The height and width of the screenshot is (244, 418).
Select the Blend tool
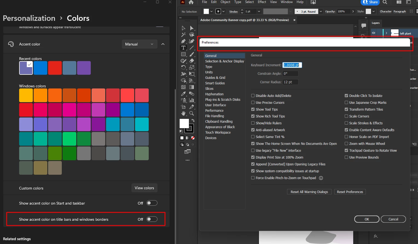coord(192,94)
